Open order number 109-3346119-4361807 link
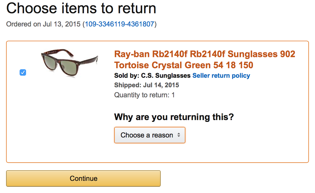Image resolution: width=315 pixels, height=193 pixels. (119, 24)
